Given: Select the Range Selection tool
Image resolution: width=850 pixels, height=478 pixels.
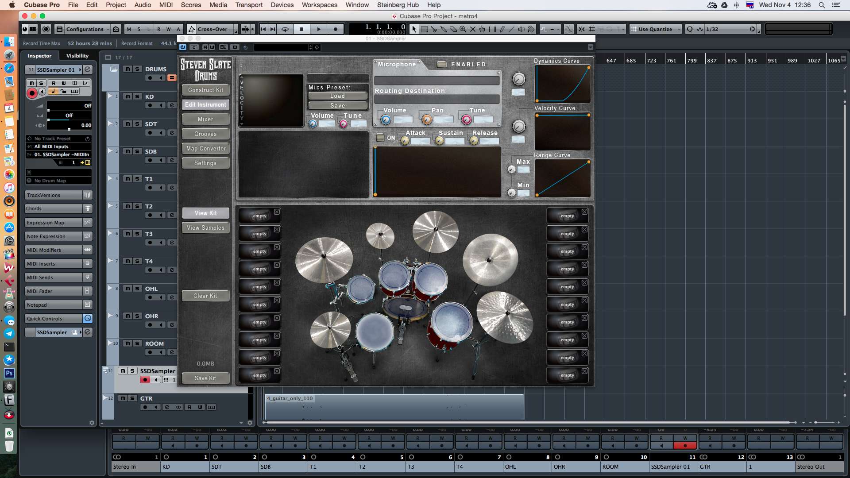Looking at the screenshot, I should tap(424, 29).
